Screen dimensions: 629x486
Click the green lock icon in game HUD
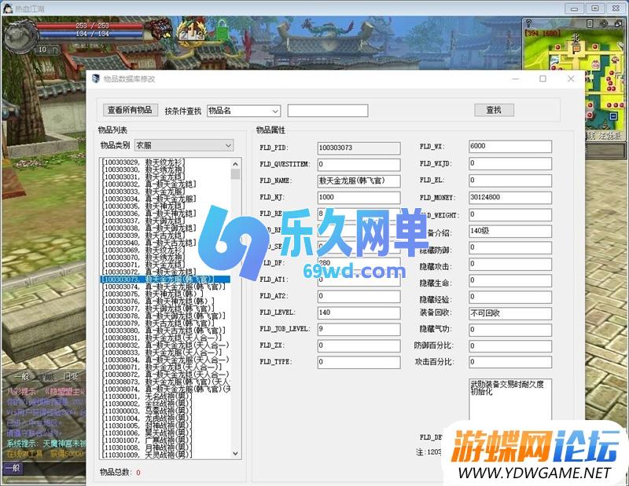click(x=221, y=29)
